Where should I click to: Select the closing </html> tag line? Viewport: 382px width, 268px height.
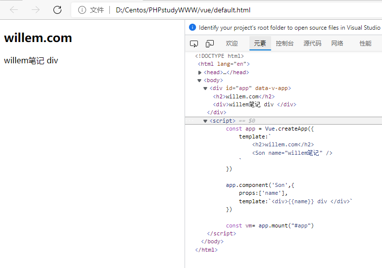tap(206, 250)
